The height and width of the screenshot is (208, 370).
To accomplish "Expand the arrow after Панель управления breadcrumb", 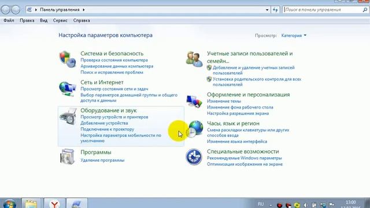I will (83, 10).
